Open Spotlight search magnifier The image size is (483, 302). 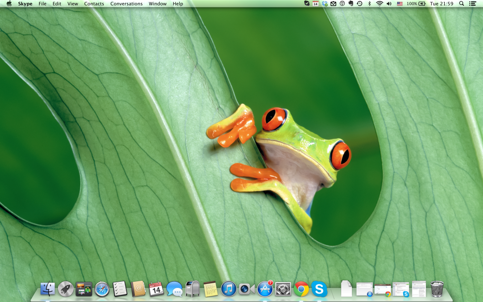pyautogui.click(x=461, y=4)
